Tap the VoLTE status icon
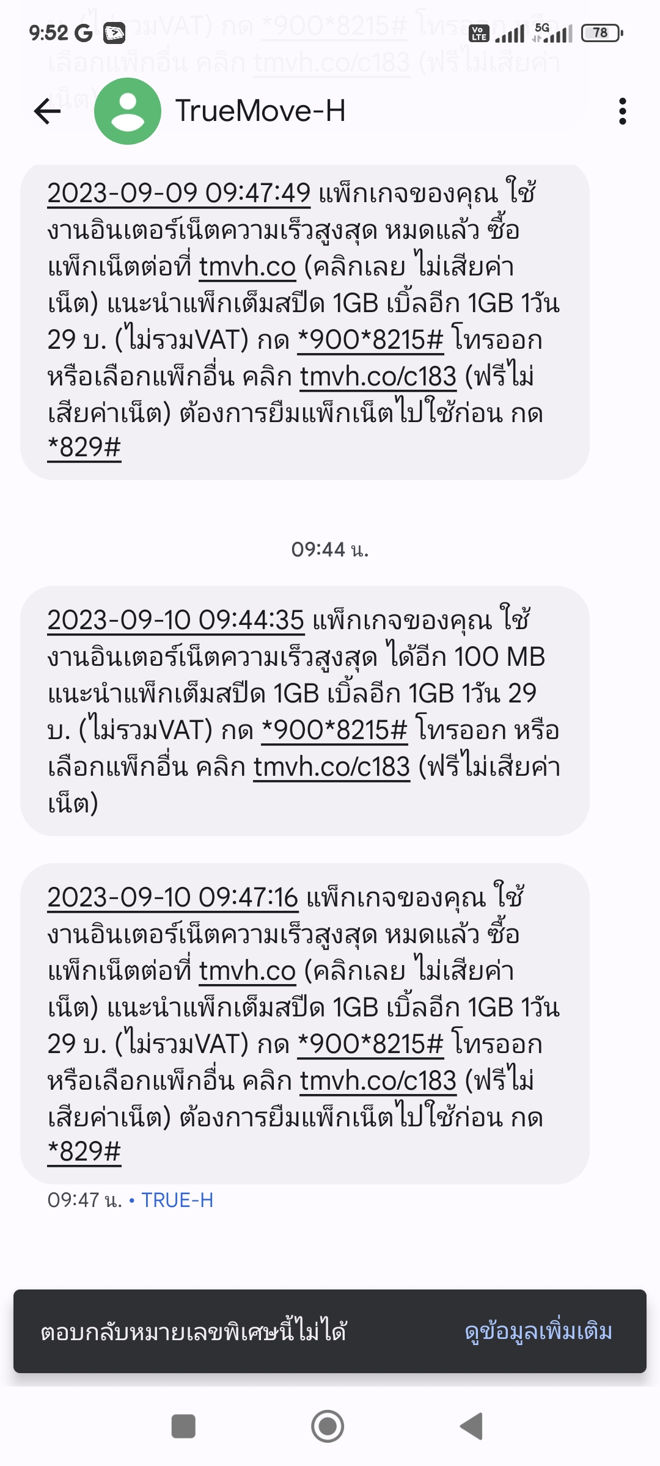 pyautogui.click(x=479, y=34)
